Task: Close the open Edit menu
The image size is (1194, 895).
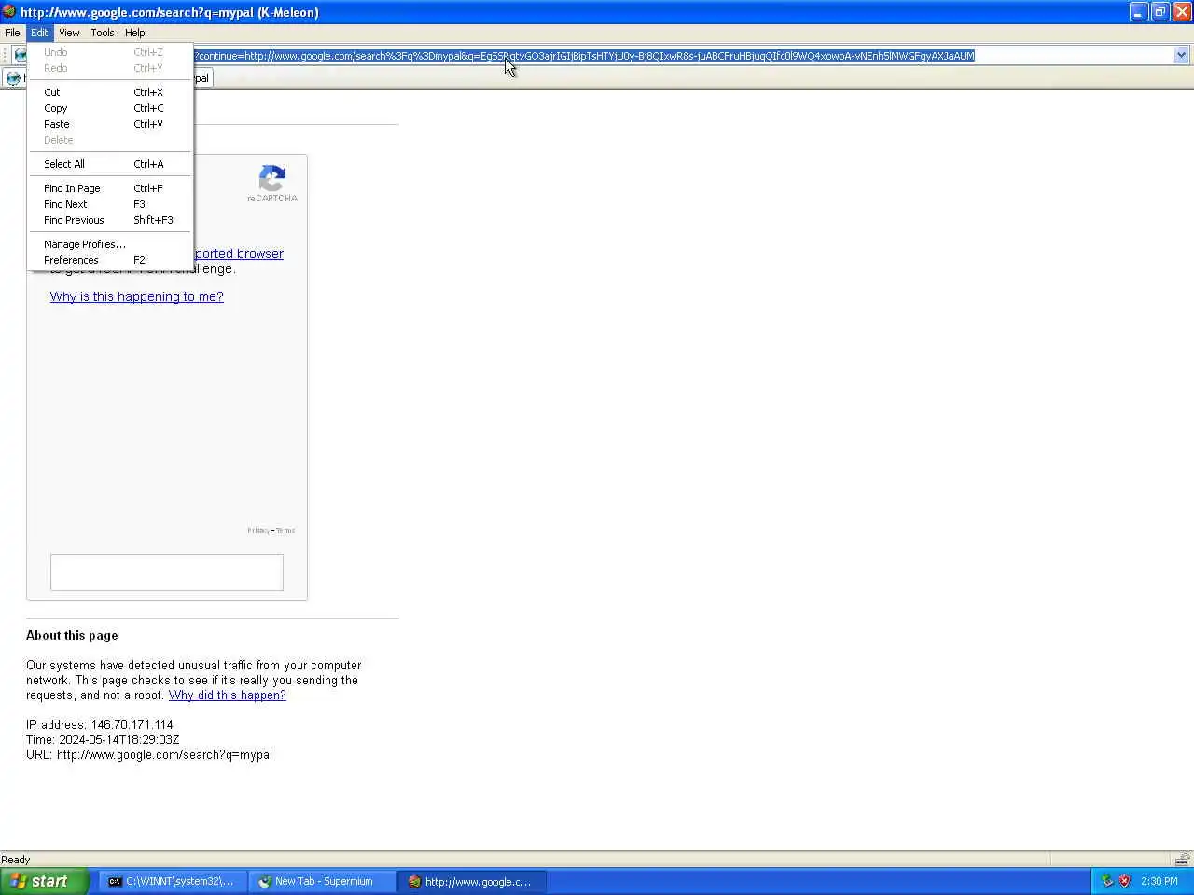Action: 39,33
